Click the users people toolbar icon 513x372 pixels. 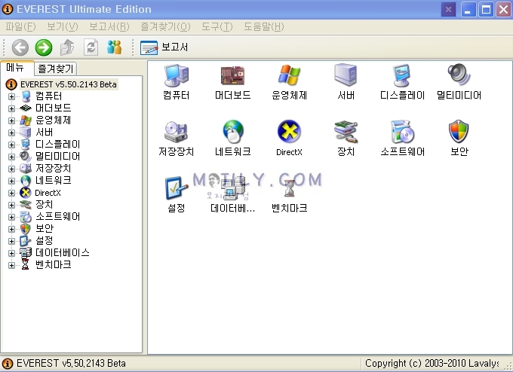click(114, 47)
